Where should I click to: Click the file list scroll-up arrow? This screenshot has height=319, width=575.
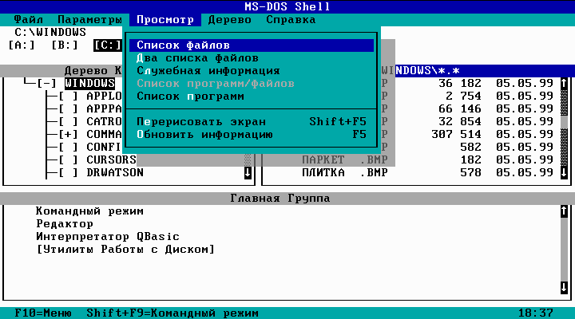click(x=565, y=83)
